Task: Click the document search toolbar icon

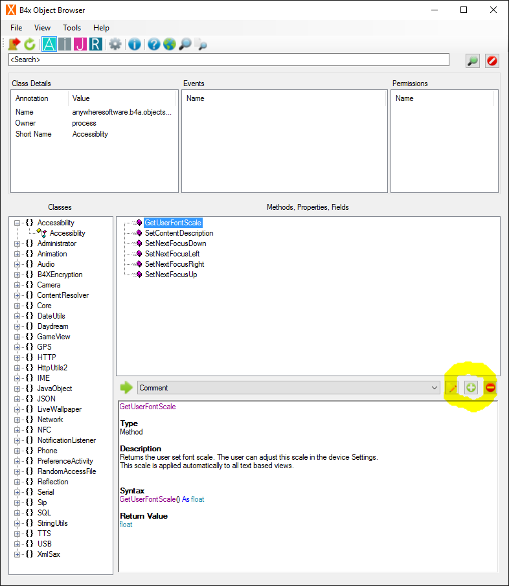Action: tap(202, 44)
